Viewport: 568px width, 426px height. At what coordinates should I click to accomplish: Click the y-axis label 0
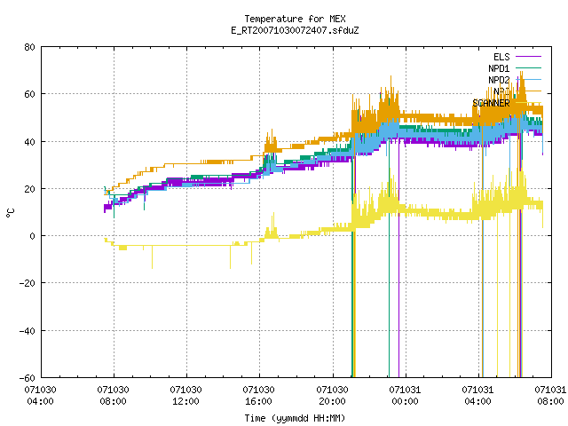click(33, 237)
